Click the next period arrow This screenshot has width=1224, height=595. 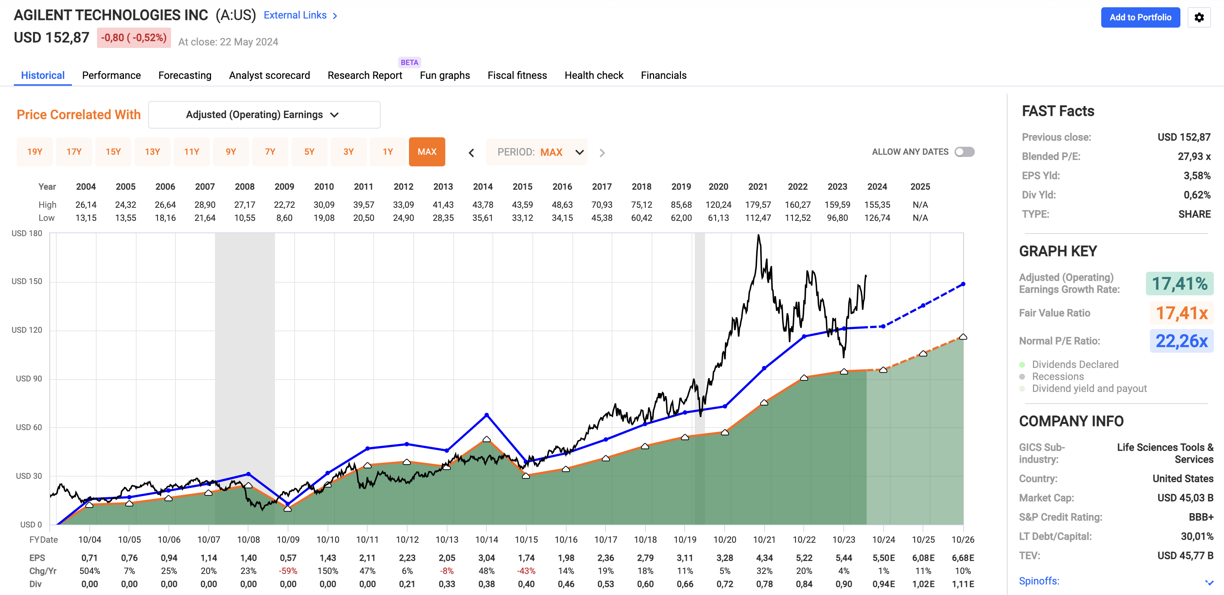(x=602, y=153)
